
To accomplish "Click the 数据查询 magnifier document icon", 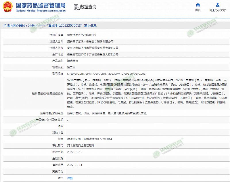I will tap(76, 7).
